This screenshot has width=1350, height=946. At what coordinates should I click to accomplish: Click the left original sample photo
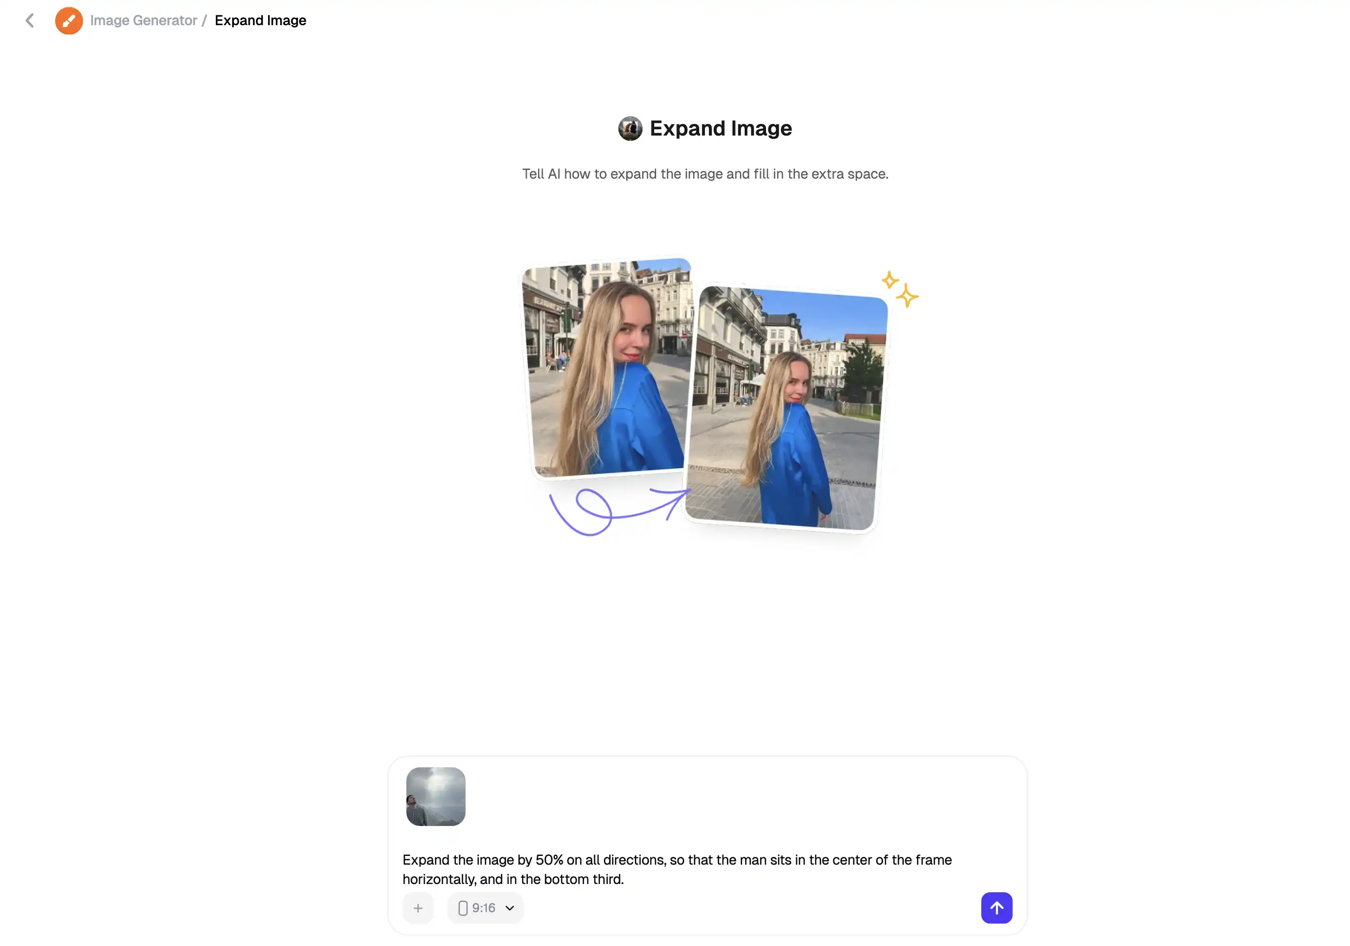(606, 367)
